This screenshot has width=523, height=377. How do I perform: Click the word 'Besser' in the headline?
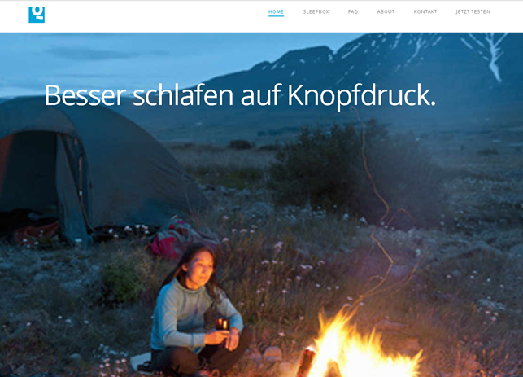coord(85,96)
